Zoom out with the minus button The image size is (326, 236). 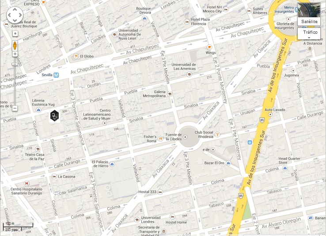click(15, 108)
